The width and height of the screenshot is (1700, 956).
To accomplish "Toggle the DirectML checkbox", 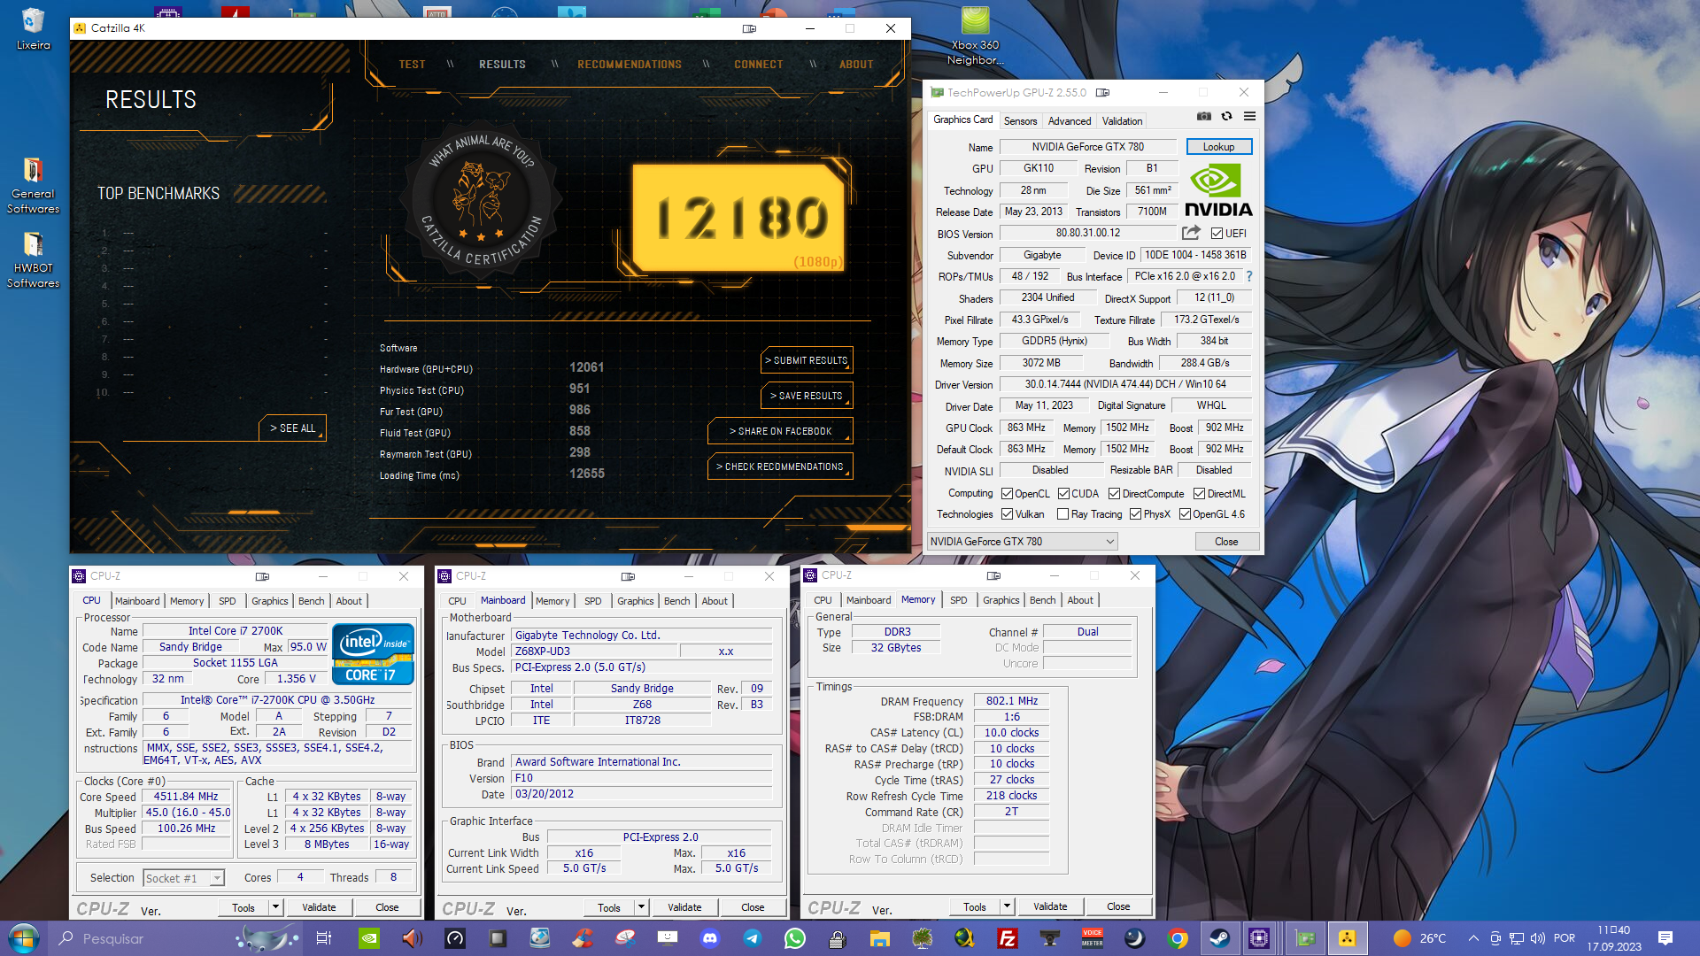I will [1199, 494].
